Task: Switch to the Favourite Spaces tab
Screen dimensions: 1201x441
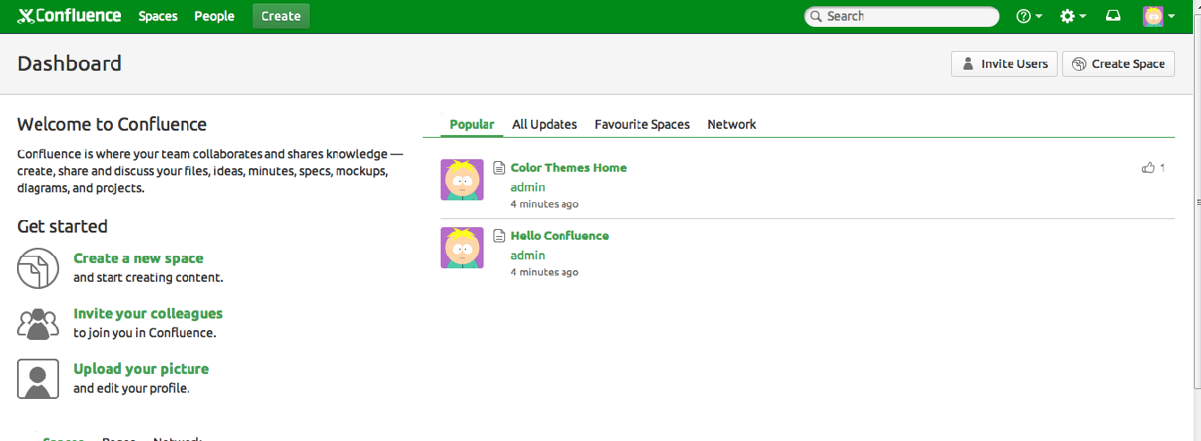Action: point(642,124)
